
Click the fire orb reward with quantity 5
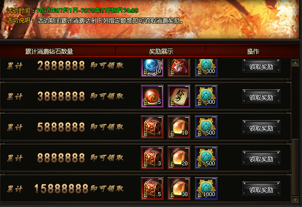[152, 96]
